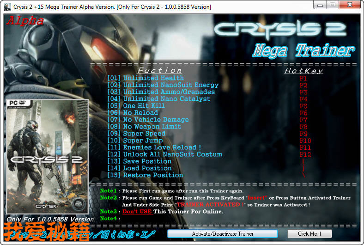Select the Restore Position entry
This screenshot has width=364, height=245.
point(146,175)
